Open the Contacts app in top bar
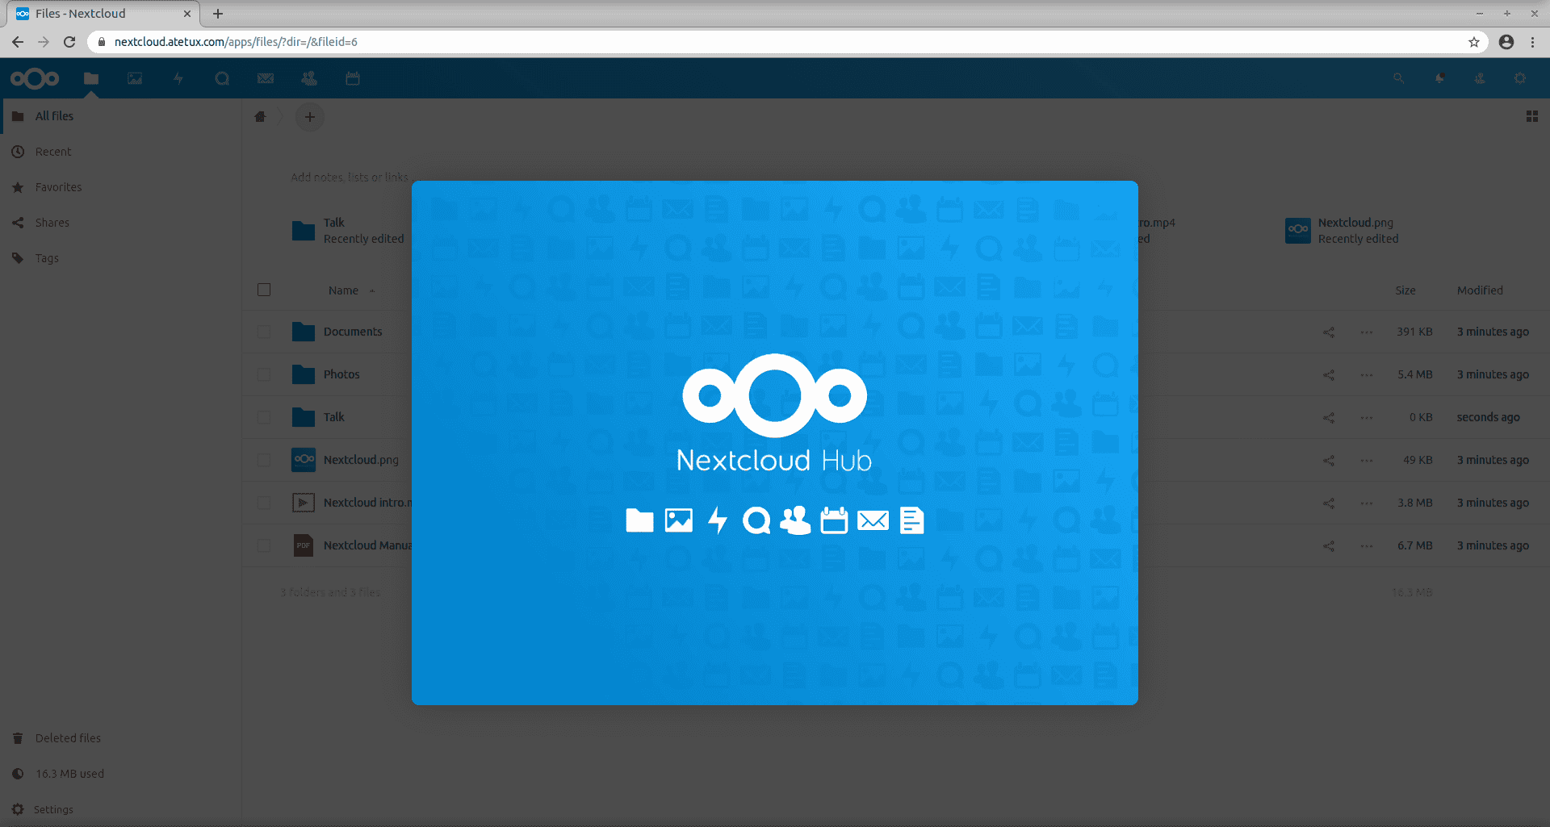Screen dimensions: 1550x827 (x=309, y=78)
